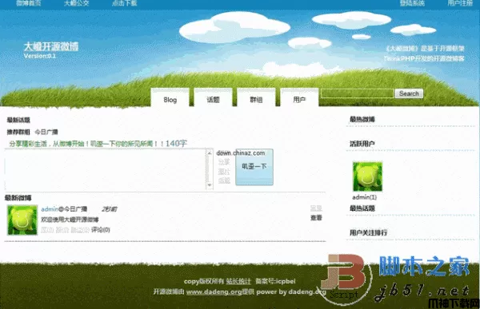Submit post with 吼歪一下 button
480x309 pixels.
pyautogui.click(x=254, y=167)
